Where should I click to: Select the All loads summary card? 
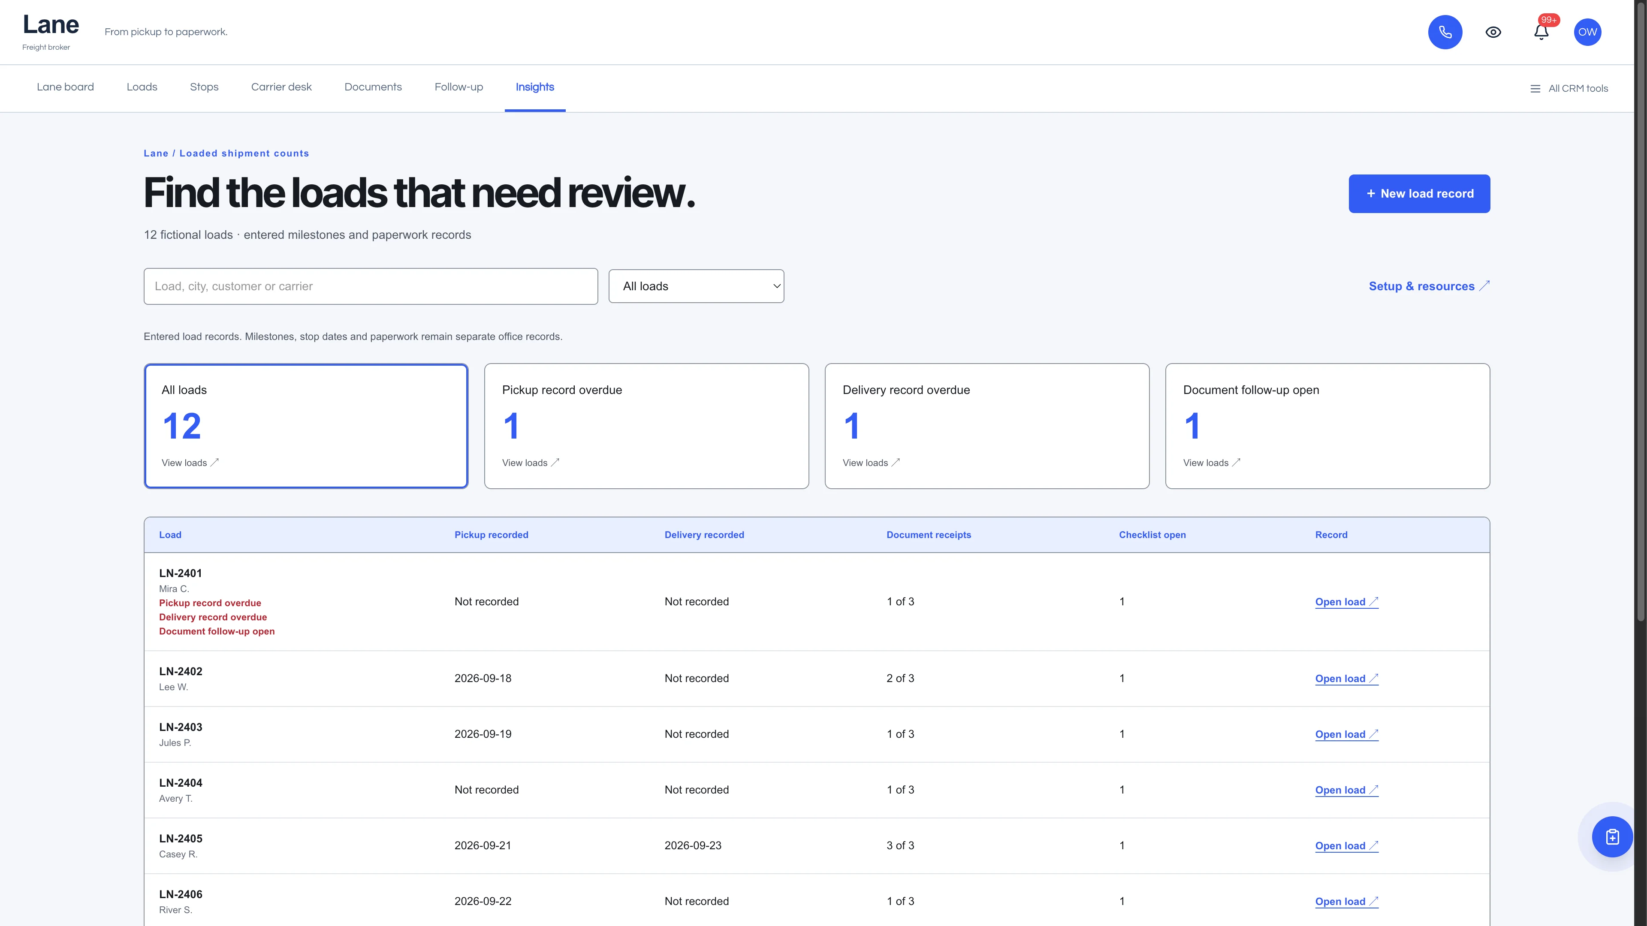pyautogui.click(x=306, y=426)
